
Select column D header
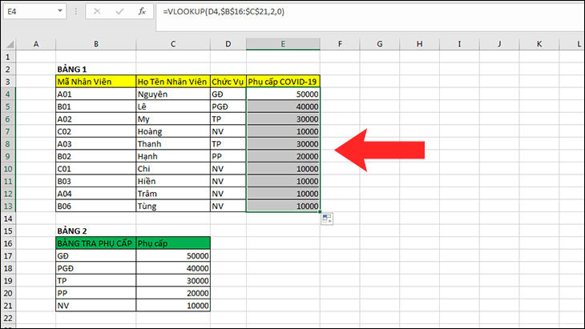[228, 44]
